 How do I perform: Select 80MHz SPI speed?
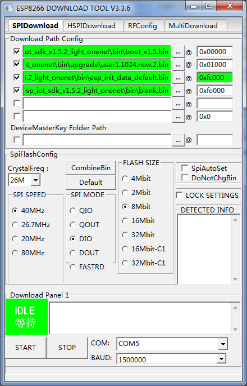point(28,253)
